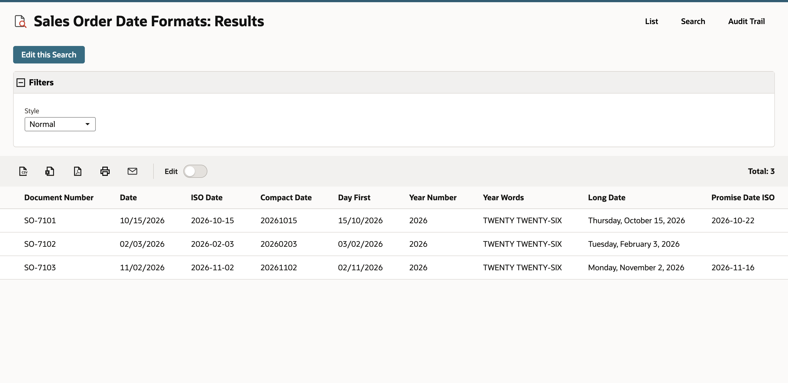Collapse the Filters section
Viewport: 788px width, 383px height.
pyautogui.click(x=21, y=83)
